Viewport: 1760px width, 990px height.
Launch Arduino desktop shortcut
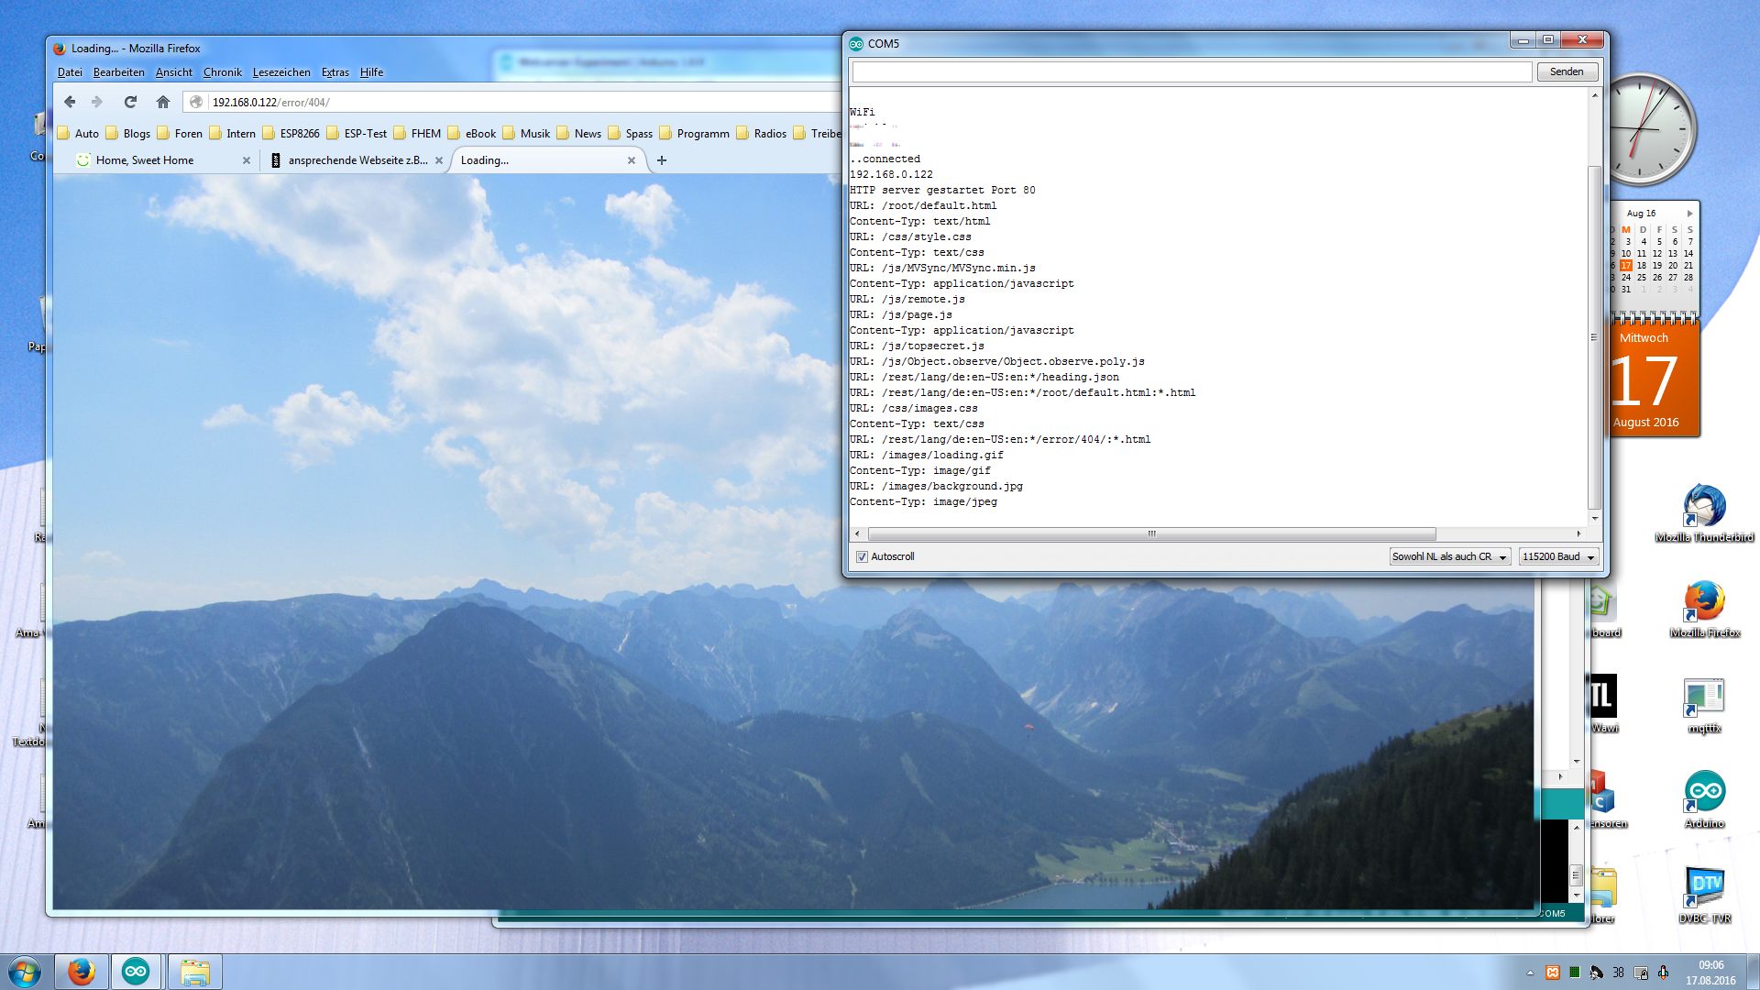[1704, 799]
